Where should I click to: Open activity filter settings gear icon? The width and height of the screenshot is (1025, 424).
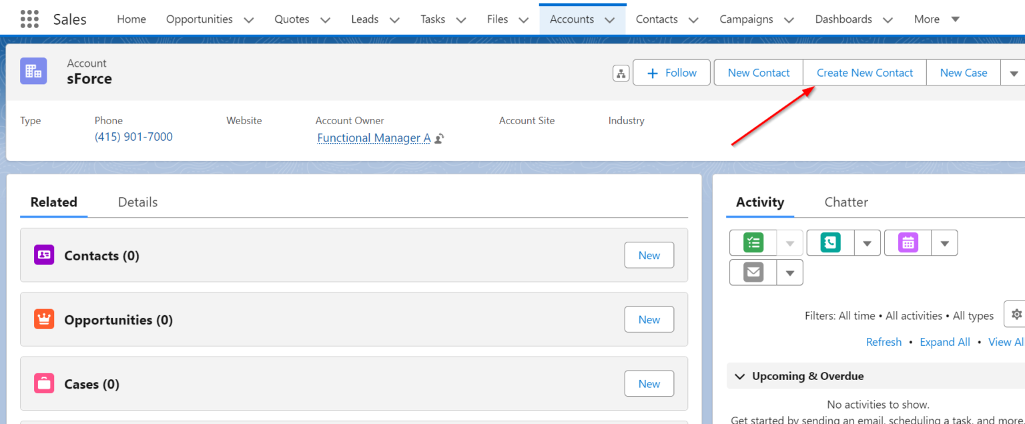[x=1015, y=313]
